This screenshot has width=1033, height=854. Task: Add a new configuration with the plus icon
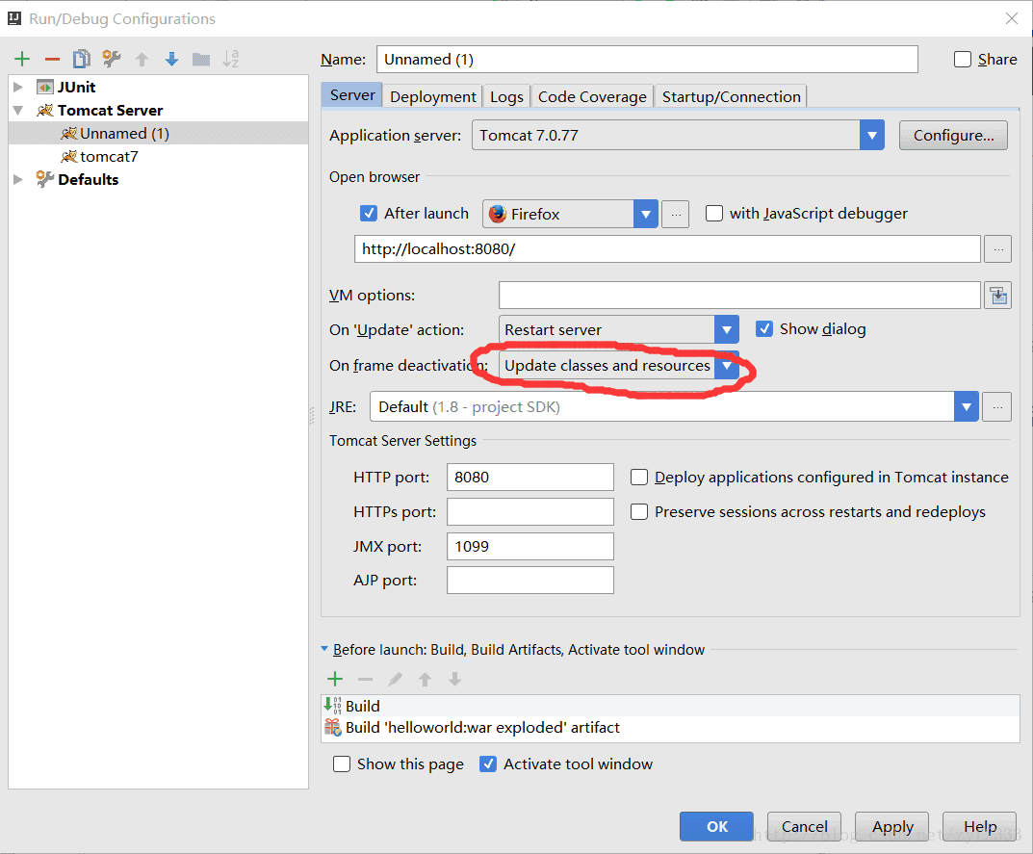(x=22, y=60)
